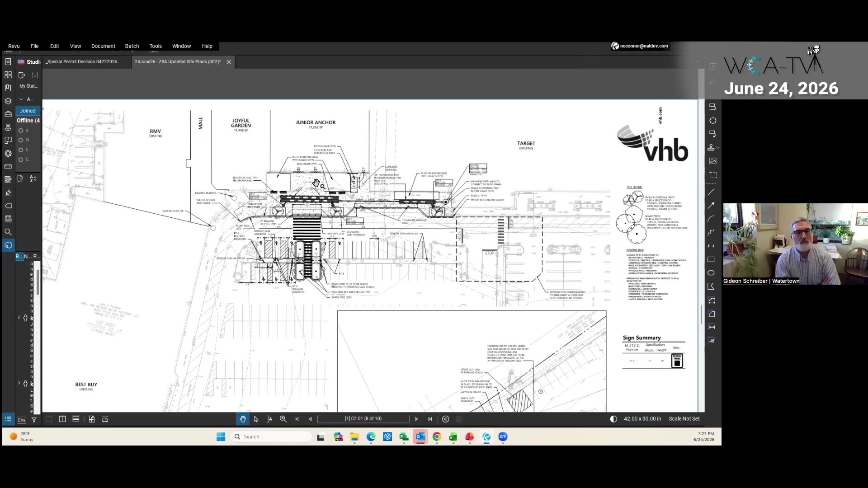The height and width of the screenshot is (488, 868).
Task: Close the ZBA Updated Site Plans tab
Action: pos(229,62)
